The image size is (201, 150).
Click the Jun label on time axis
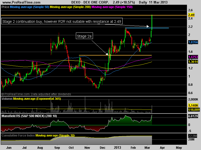9,147
